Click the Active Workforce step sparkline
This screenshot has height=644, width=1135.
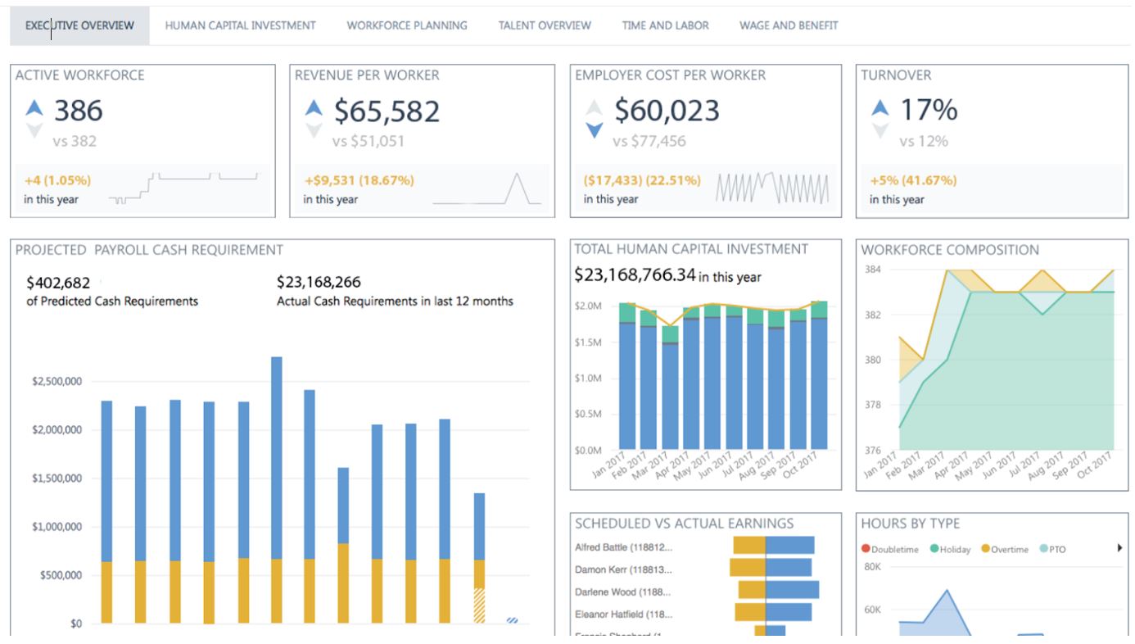(186, 188)
